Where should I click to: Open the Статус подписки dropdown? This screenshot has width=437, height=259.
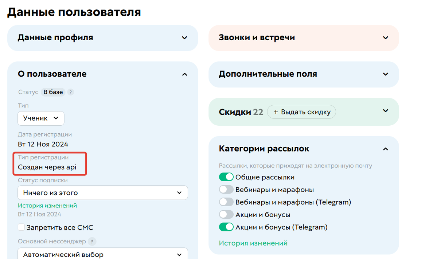102,193
